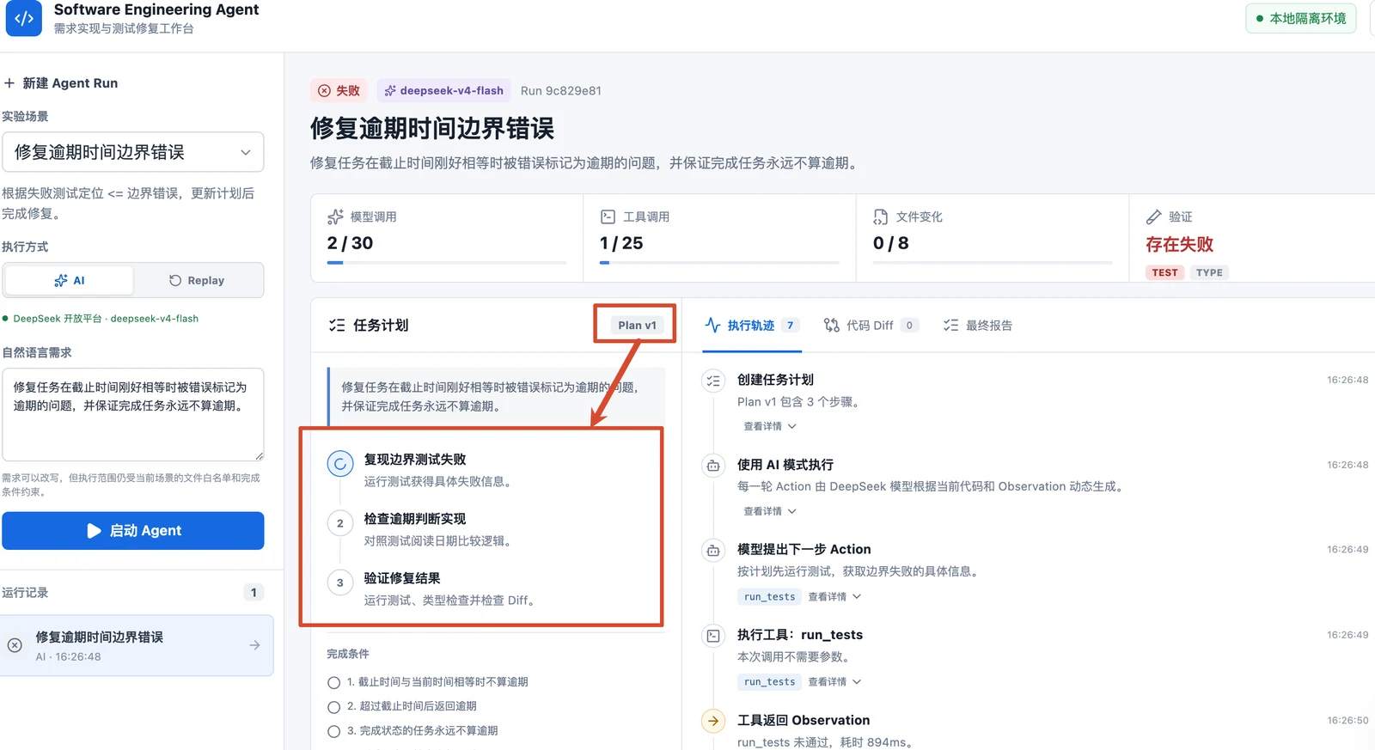Click the TEST verification badge
The width and height of the screenshot is (1375, 750).
[x=1164, y=272]
